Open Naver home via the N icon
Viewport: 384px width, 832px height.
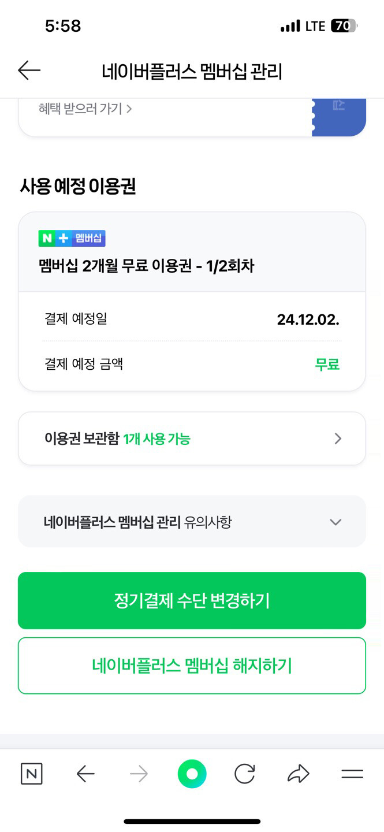31,774
